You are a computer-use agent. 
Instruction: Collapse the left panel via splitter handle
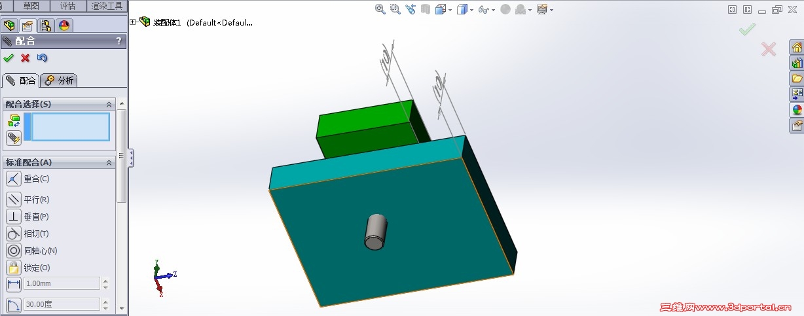pyautogui.click(x=131, y=158)
